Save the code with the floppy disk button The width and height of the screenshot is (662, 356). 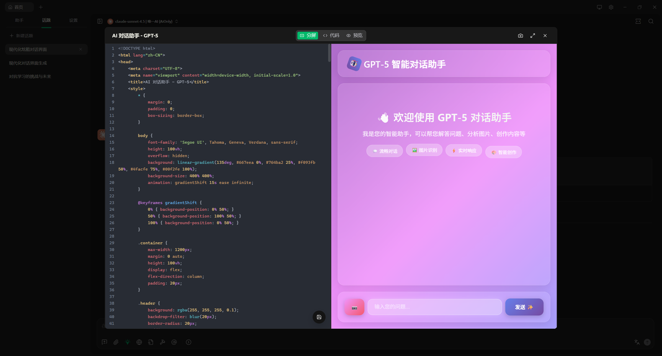(319, 317)
